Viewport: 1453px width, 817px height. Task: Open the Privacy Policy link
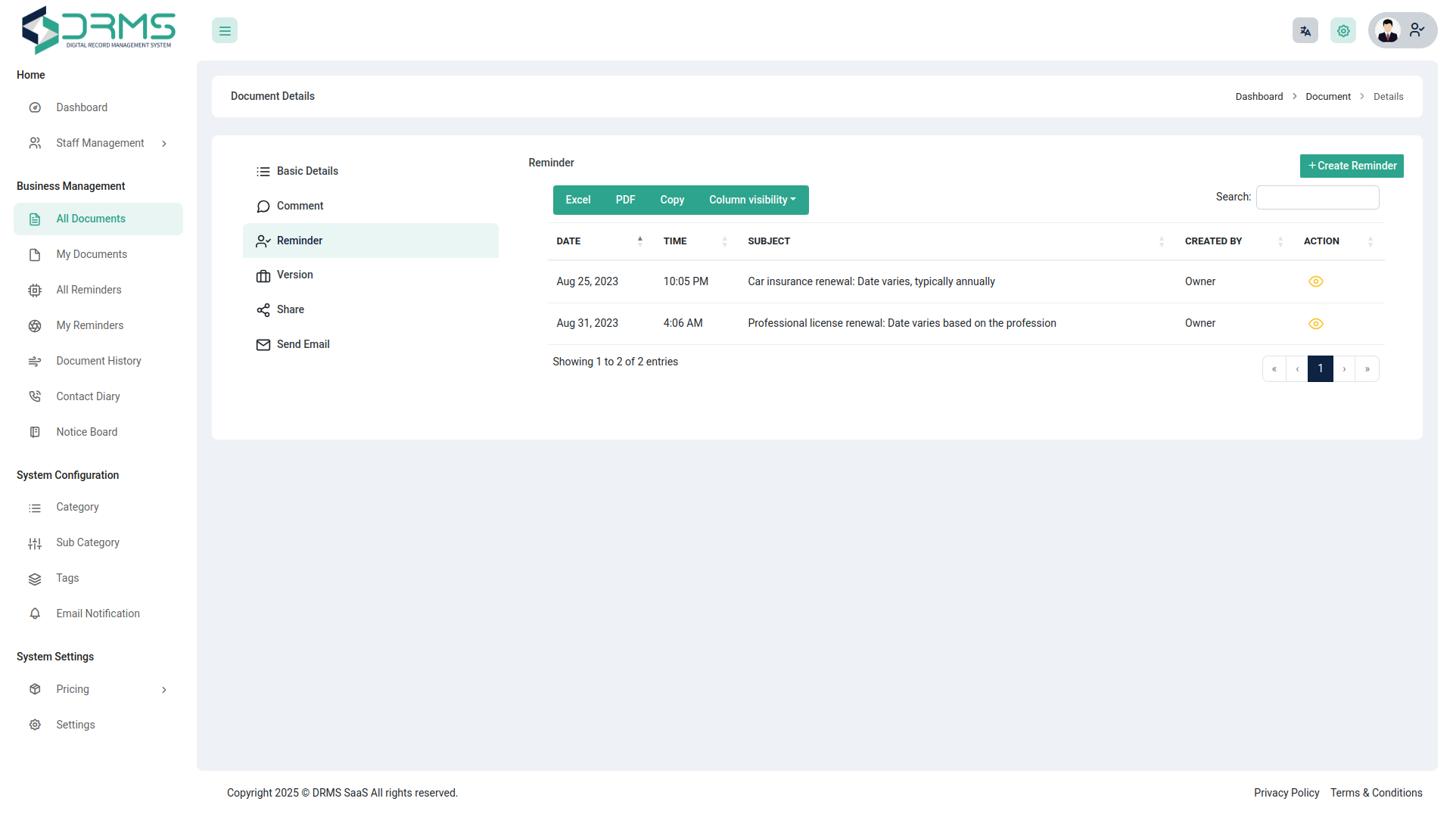click(1286, 793)
